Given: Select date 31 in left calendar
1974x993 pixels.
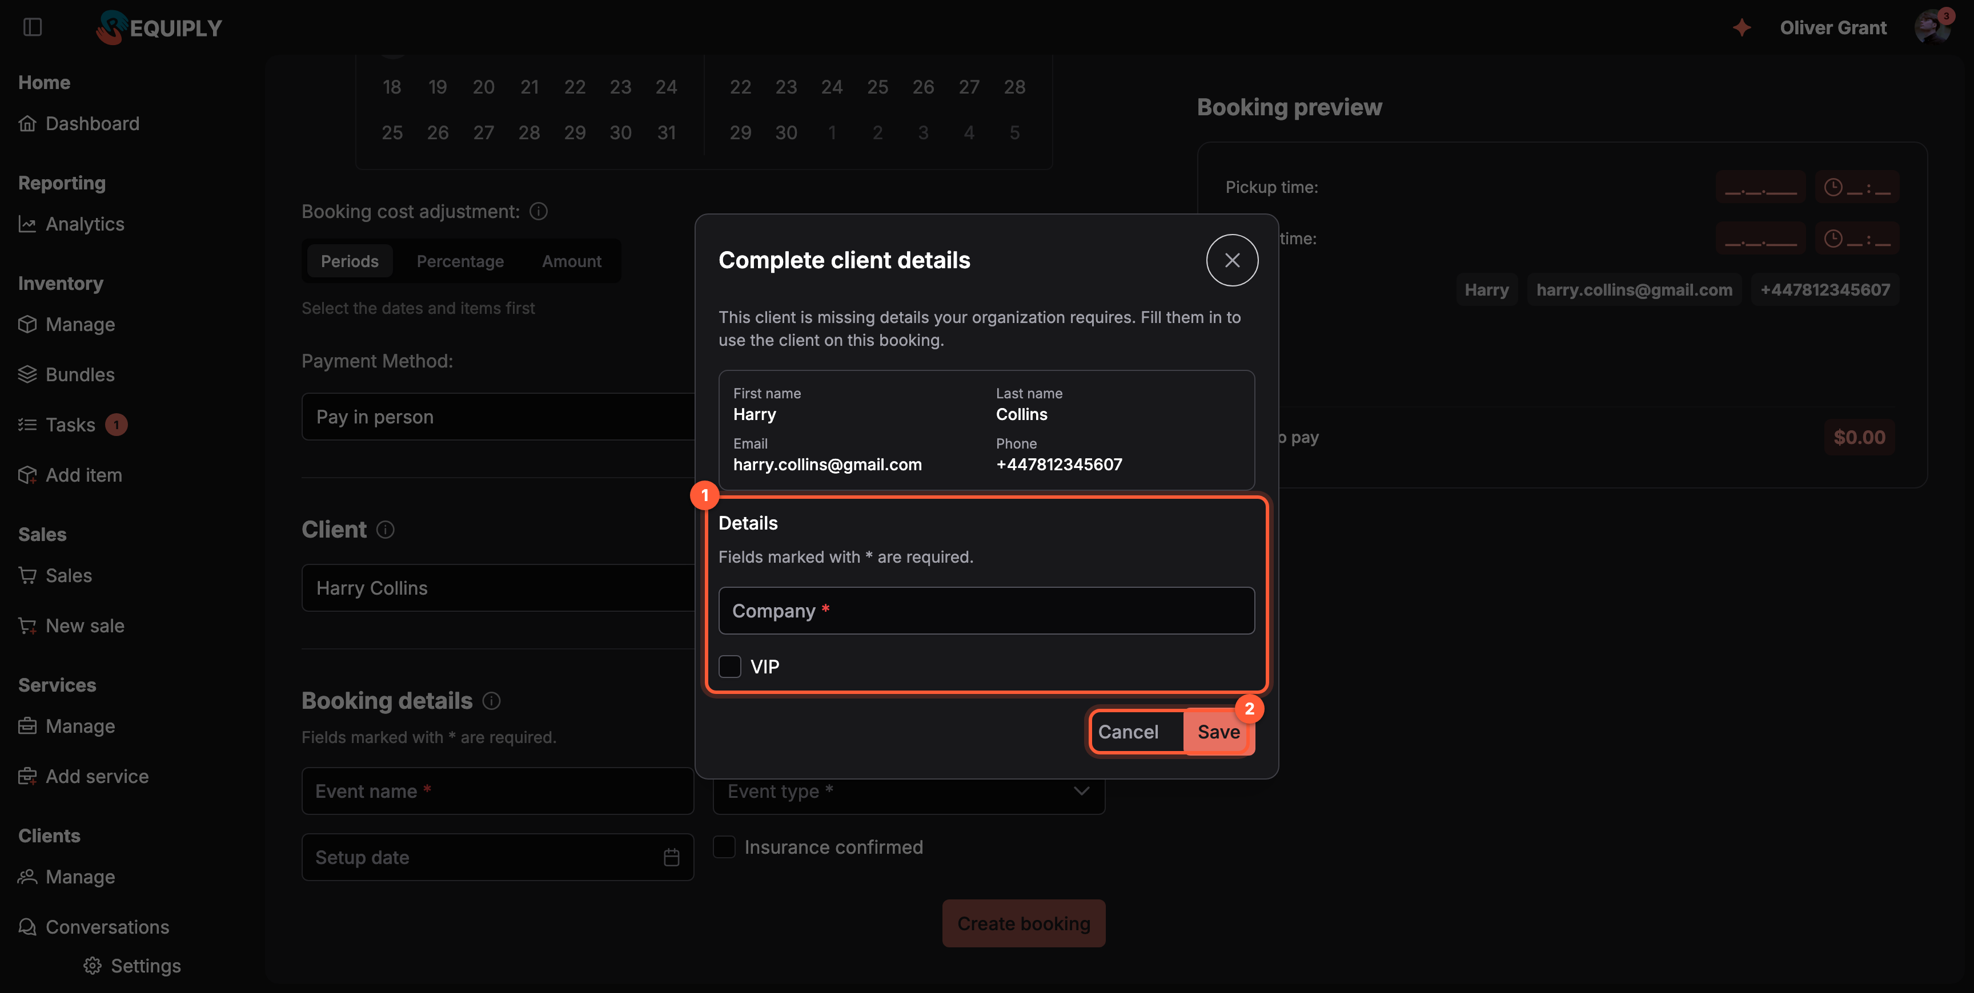Looking at the screenshot, I should pyautogui.click(x=666, y=132).
